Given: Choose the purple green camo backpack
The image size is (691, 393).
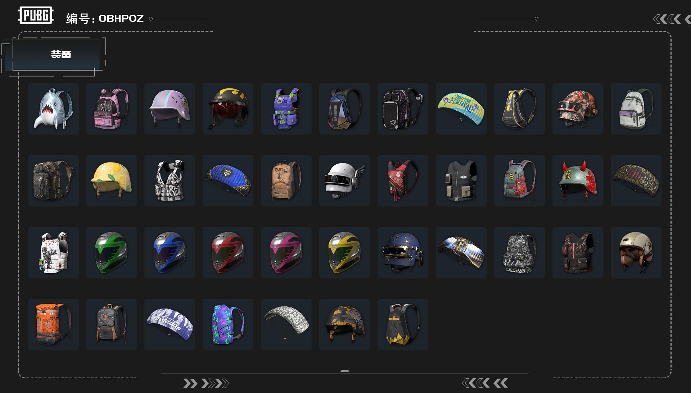Looking at the screenshot, I should tap(228, 324).
